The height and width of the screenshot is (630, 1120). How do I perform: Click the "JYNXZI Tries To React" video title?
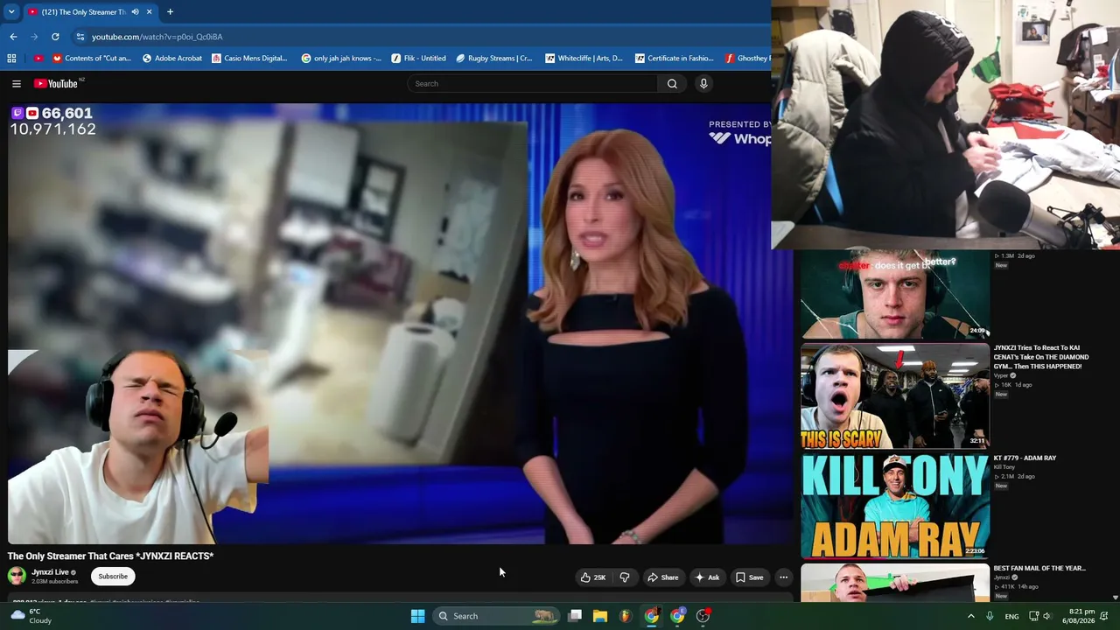coord(1041,357)
